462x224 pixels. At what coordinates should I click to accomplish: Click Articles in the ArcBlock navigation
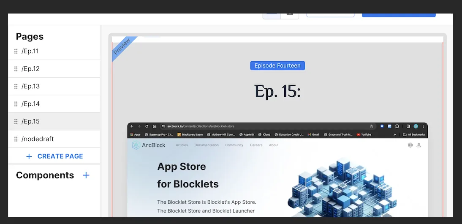pyautogui.click(x=182, y=145)
